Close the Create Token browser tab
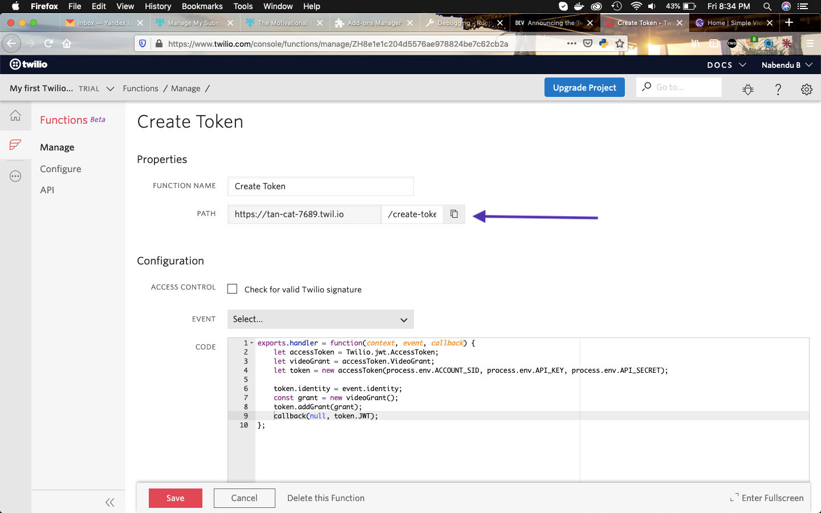 coord(679,23)
